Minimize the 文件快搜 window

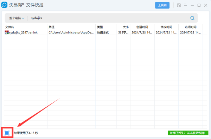click(x=192, y=5)
